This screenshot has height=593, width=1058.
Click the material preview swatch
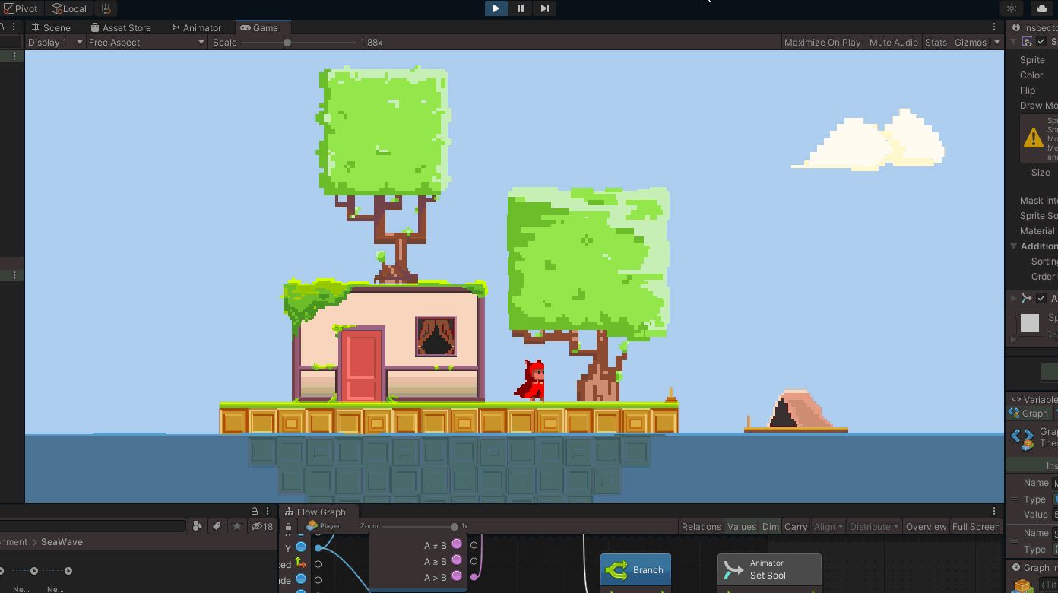(1030, 323)
